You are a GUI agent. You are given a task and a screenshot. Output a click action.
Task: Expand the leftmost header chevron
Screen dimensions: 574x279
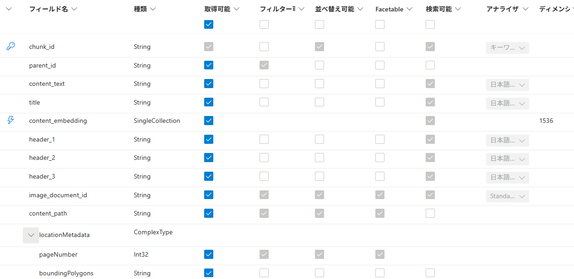[x=9, y=9]
